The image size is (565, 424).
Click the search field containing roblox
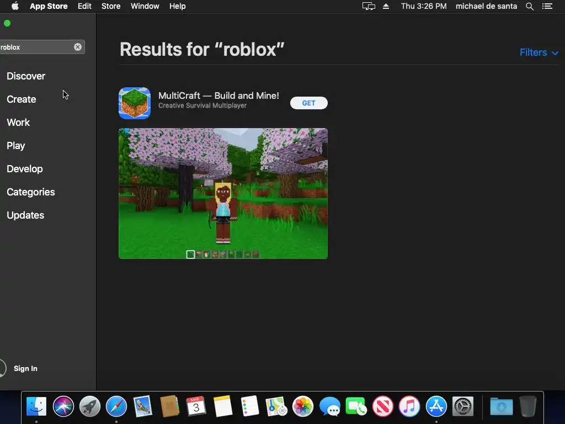point(42,47)
